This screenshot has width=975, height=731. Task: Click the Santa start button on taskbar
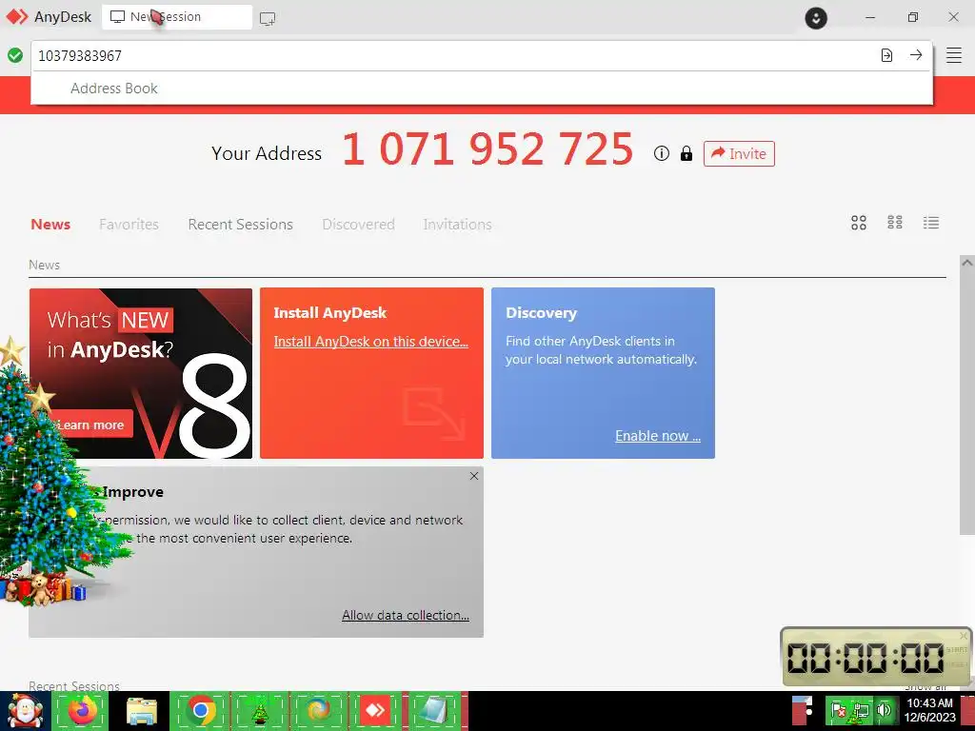click(25, 711)
